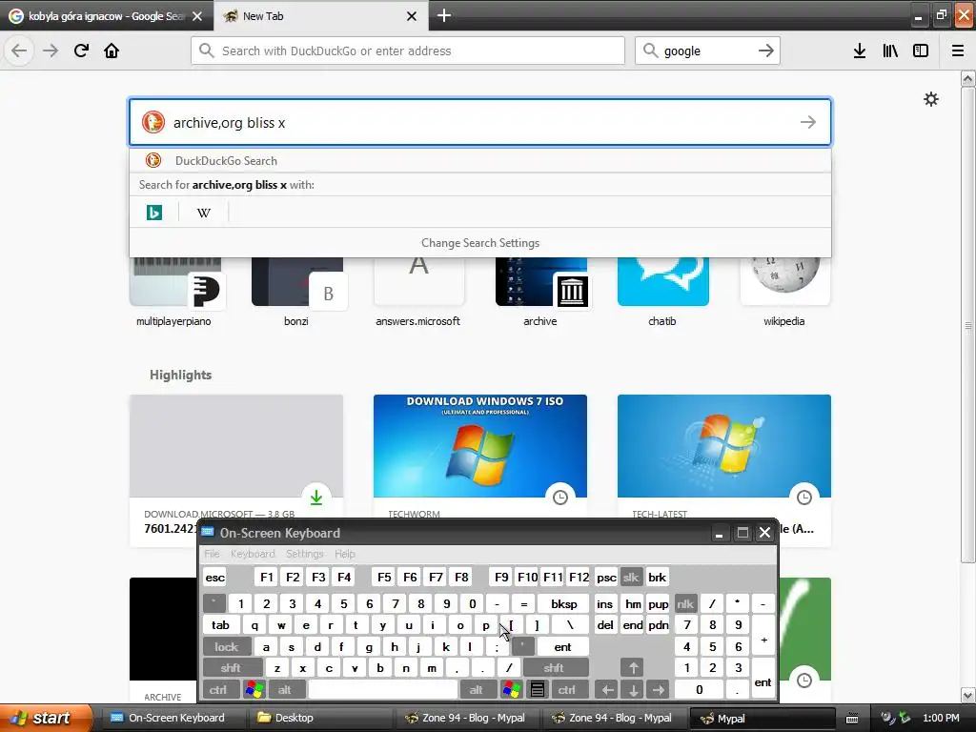This screenshot has height=732, width=976.
Task: Choose the DuckDuckGo Search suggestion row
Action: (480, 160)
